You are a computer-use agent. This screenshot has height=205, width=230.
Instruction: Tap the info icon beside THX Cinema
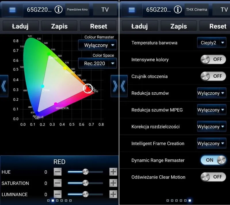pyautogui.click(x=178, y=9)
